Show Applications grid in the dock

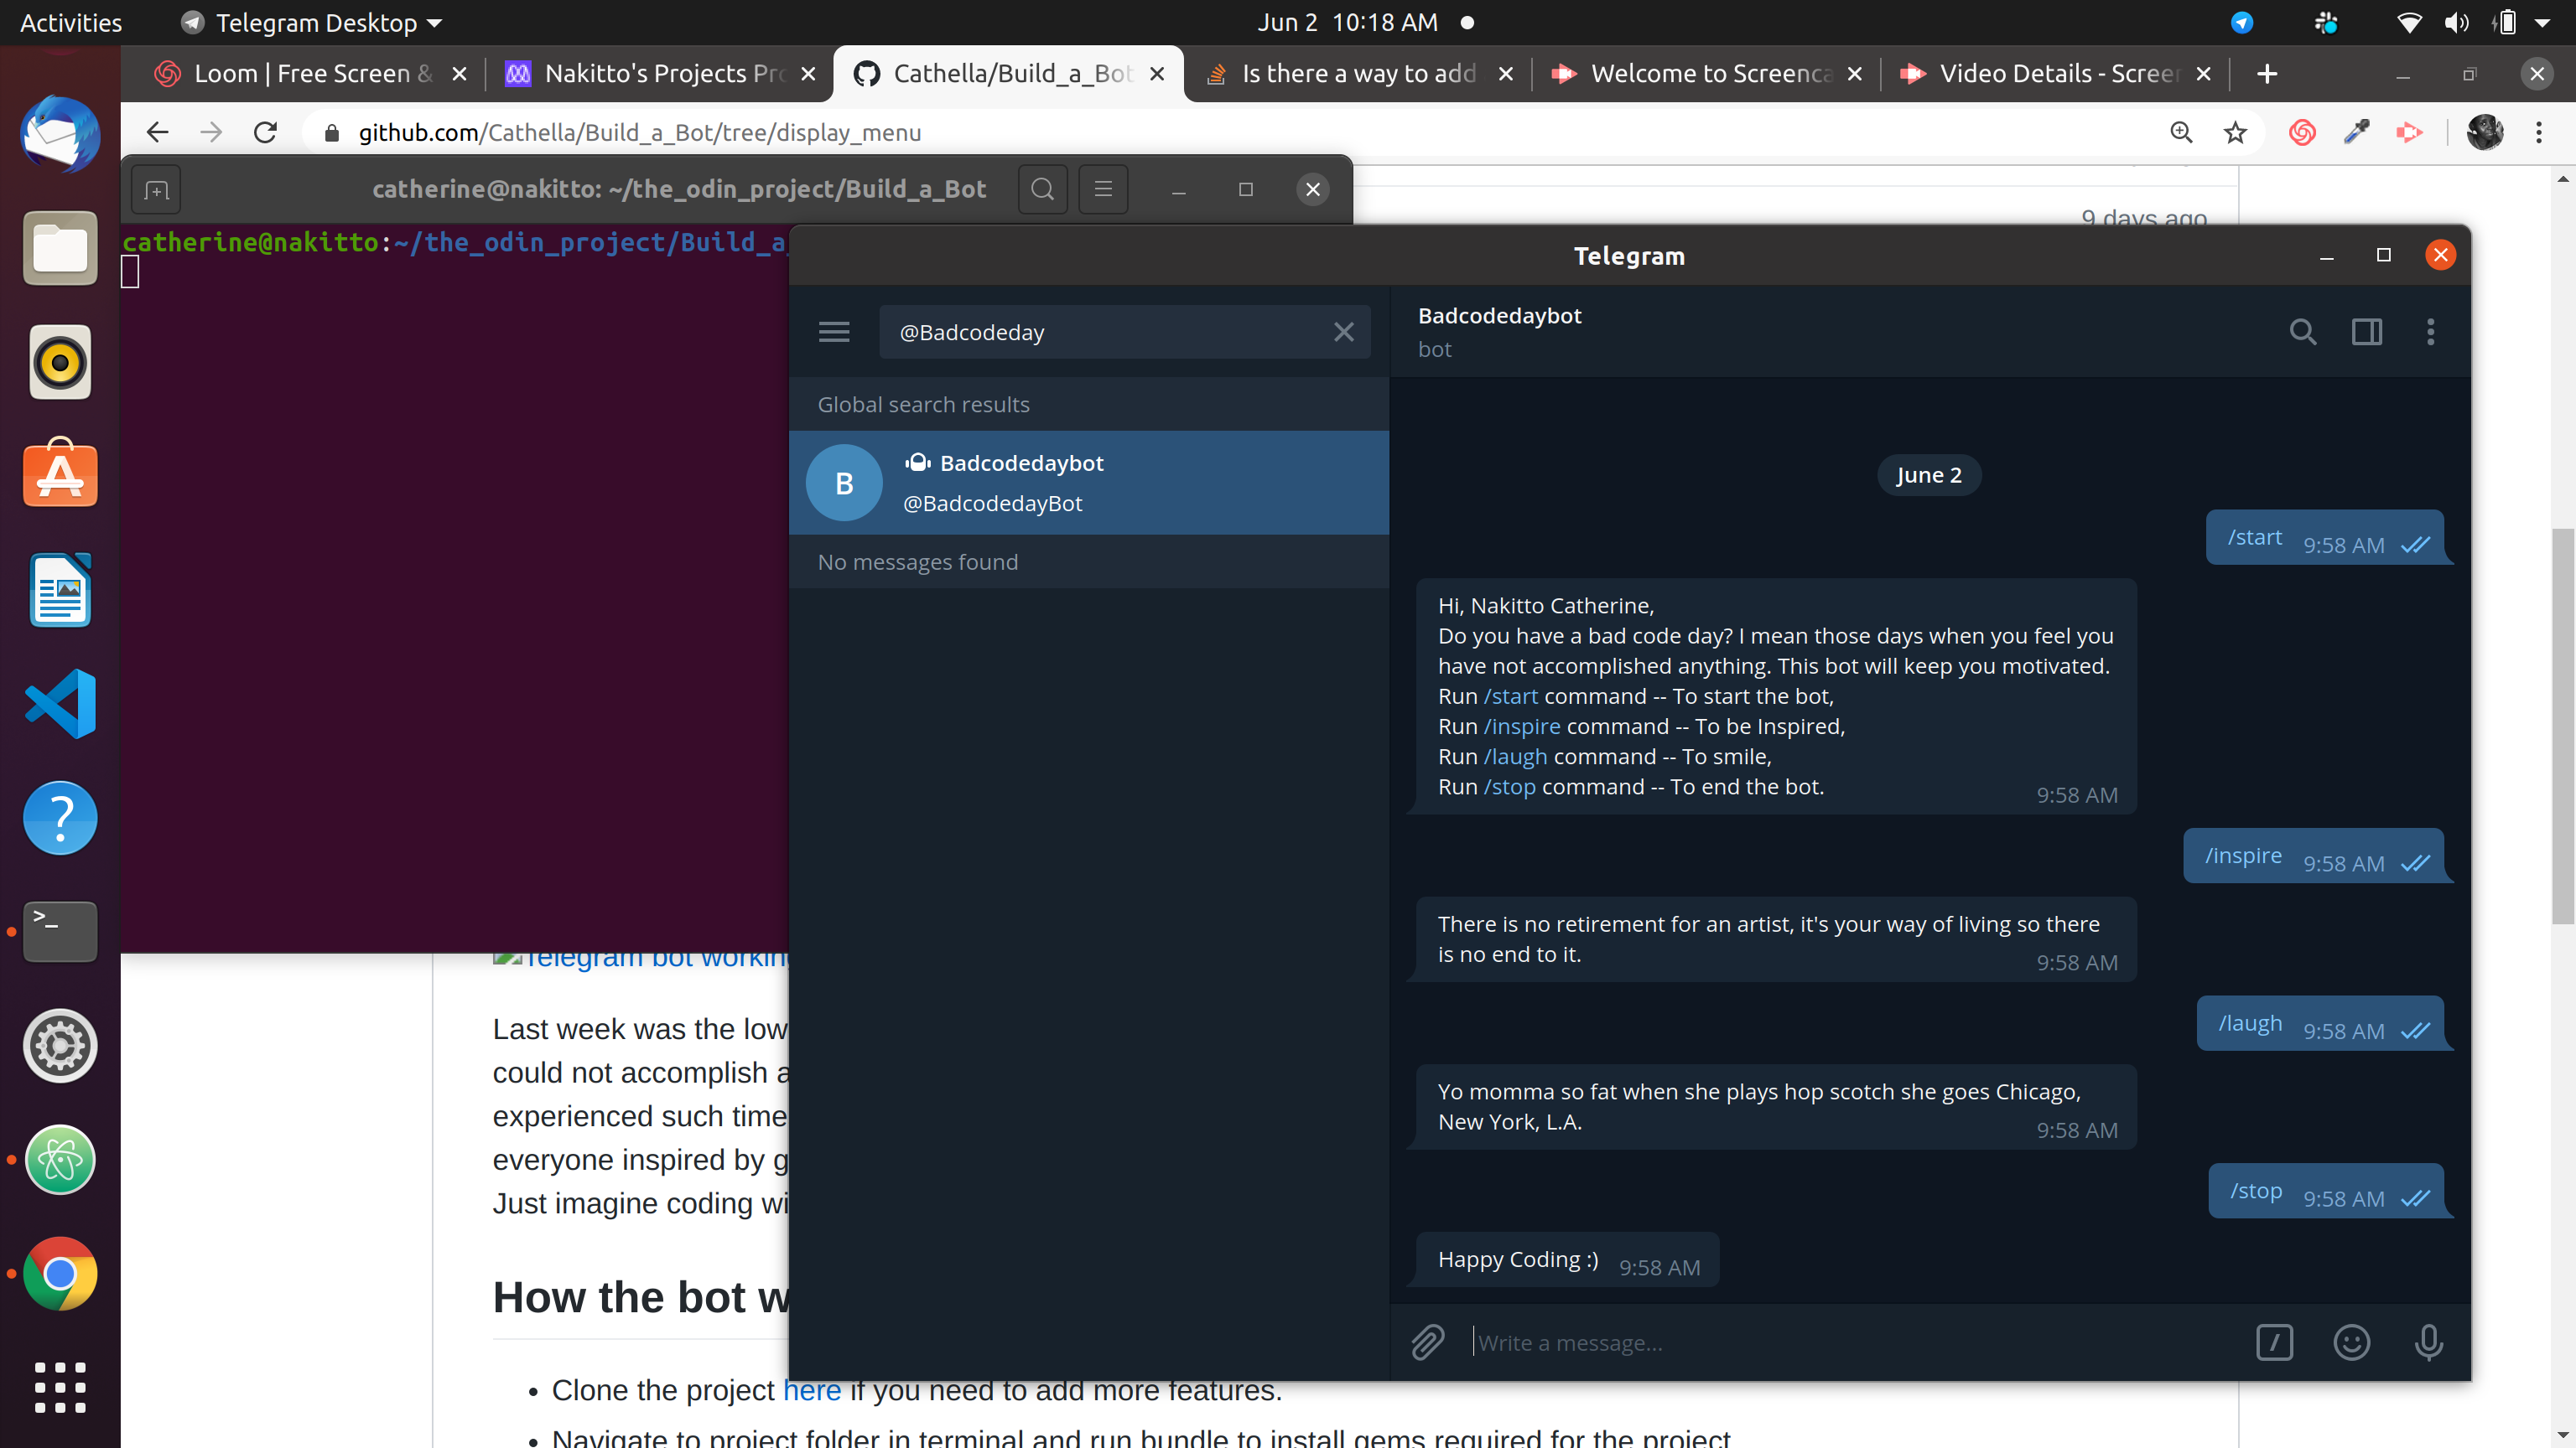60,1387
